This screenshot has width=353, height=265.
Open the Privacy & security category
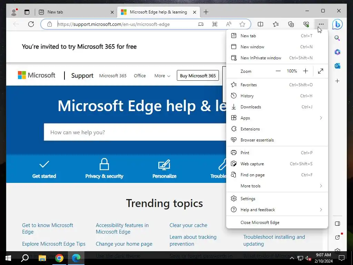[104, 169]
